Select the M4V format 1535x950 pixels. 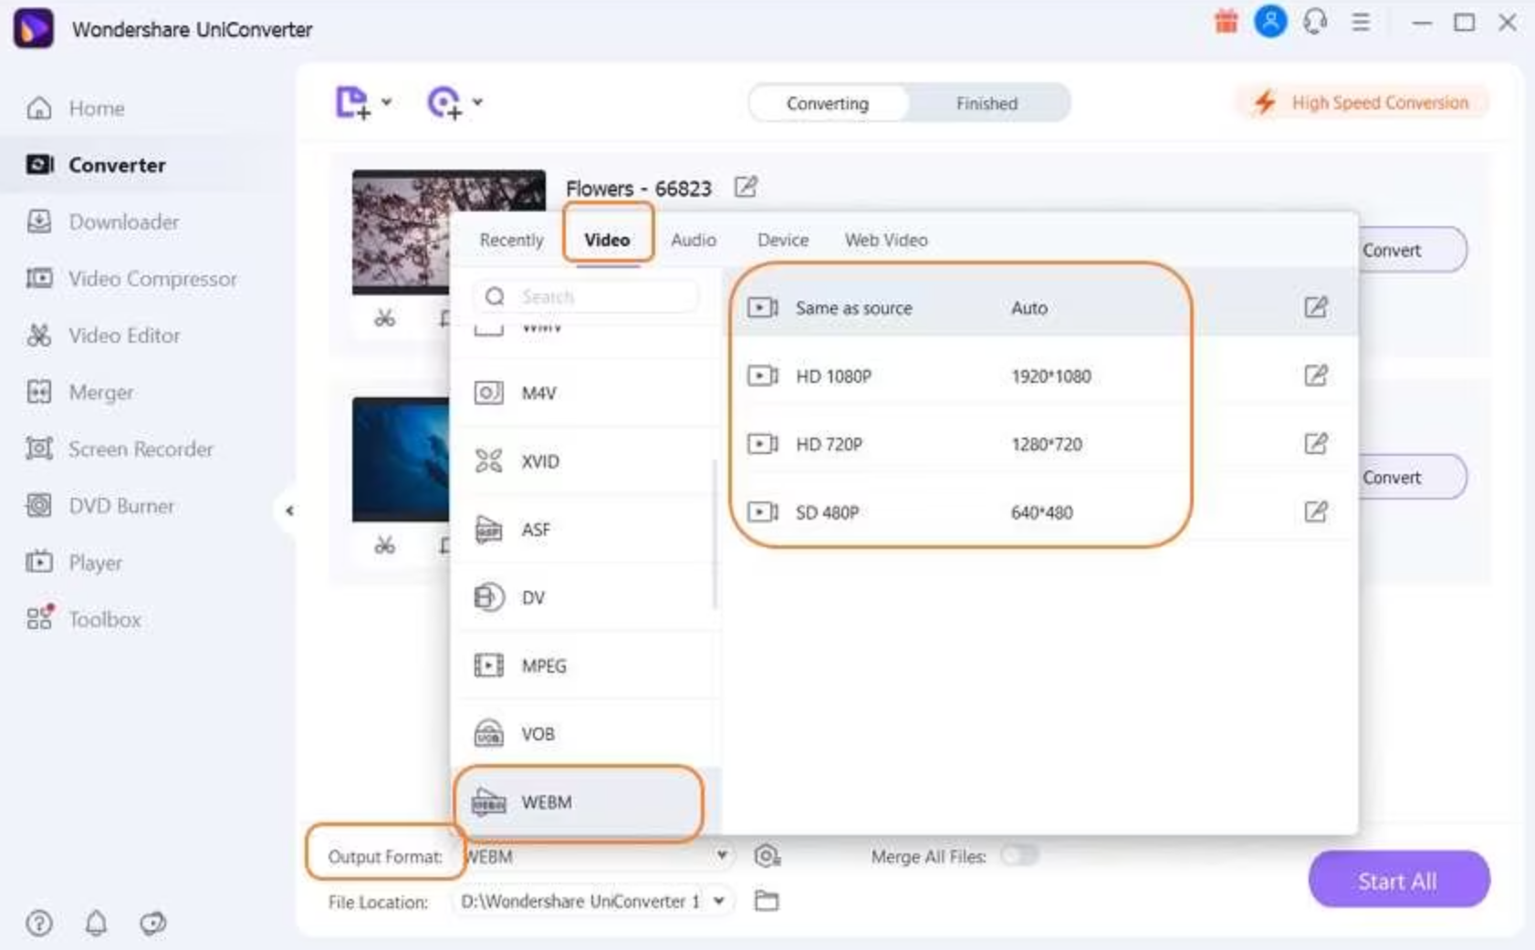[x=585, y=393]
